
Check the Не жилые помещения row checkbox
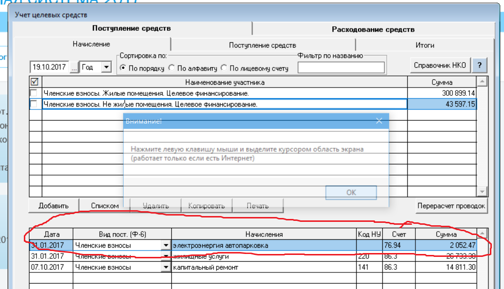click(34, 104)
